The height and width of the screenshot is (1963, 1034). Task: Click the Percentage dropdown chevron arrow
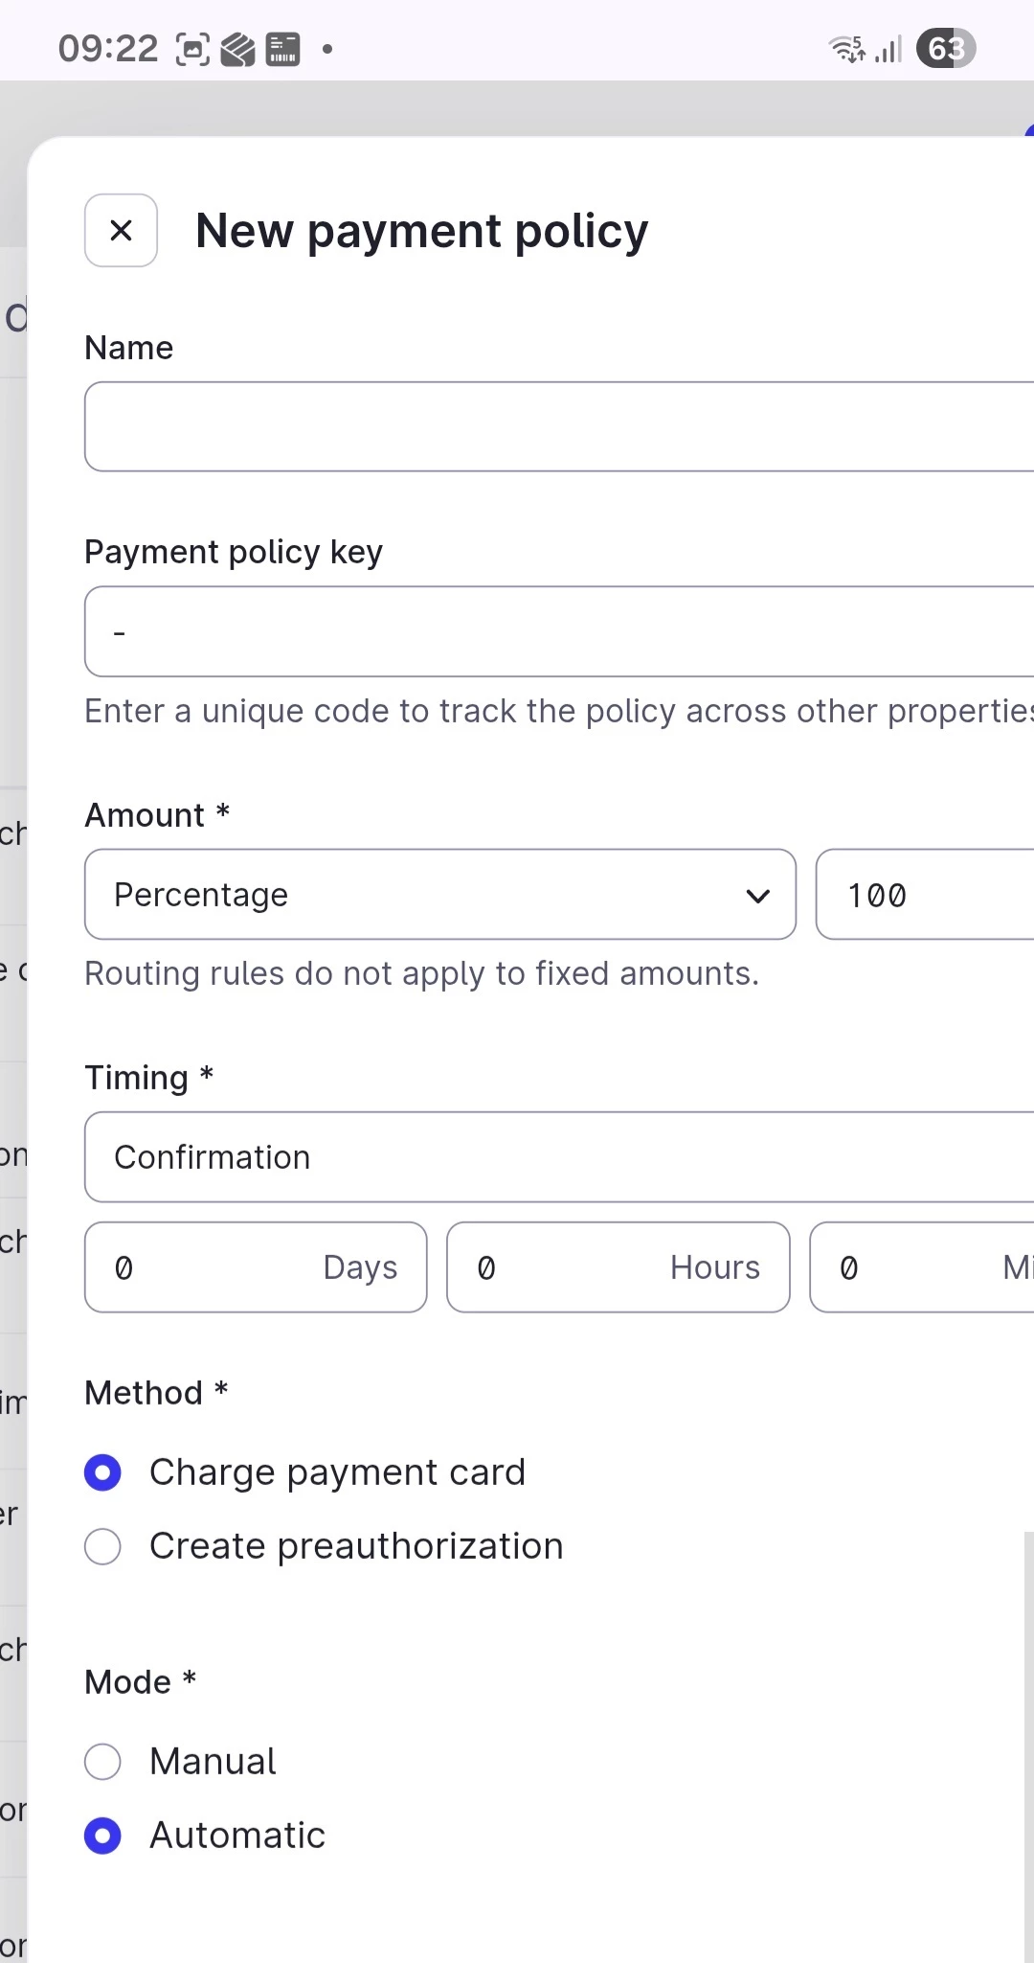coord(757,896)
